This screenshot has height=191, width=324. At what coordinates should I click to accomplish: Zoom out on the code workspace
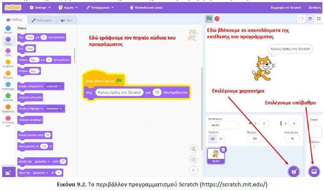point(194,159)
